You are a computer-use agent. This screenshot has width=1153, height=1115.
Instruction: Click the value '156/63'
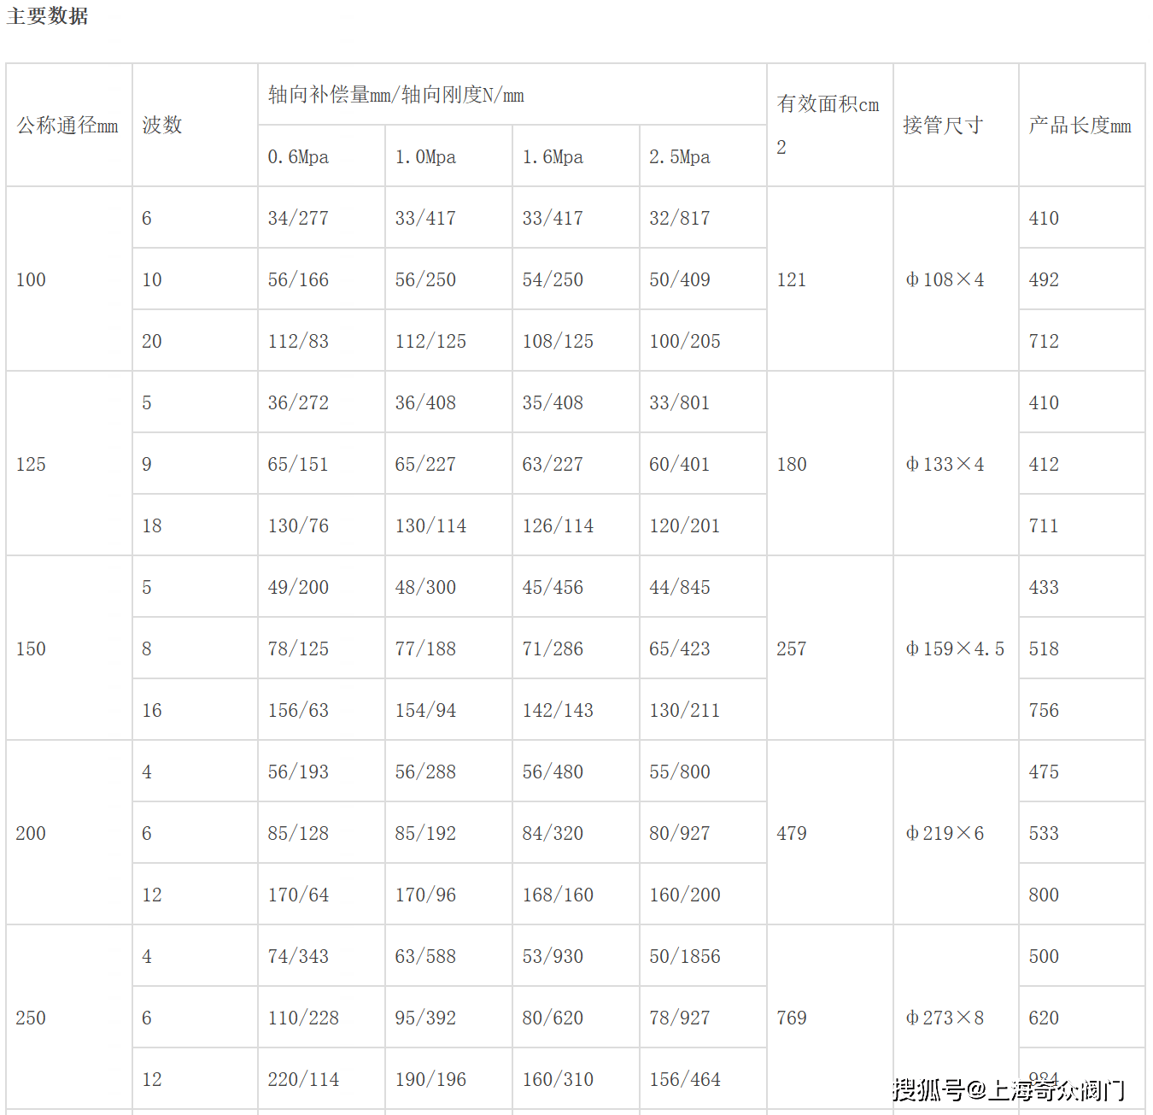click(x=298, y=711)
